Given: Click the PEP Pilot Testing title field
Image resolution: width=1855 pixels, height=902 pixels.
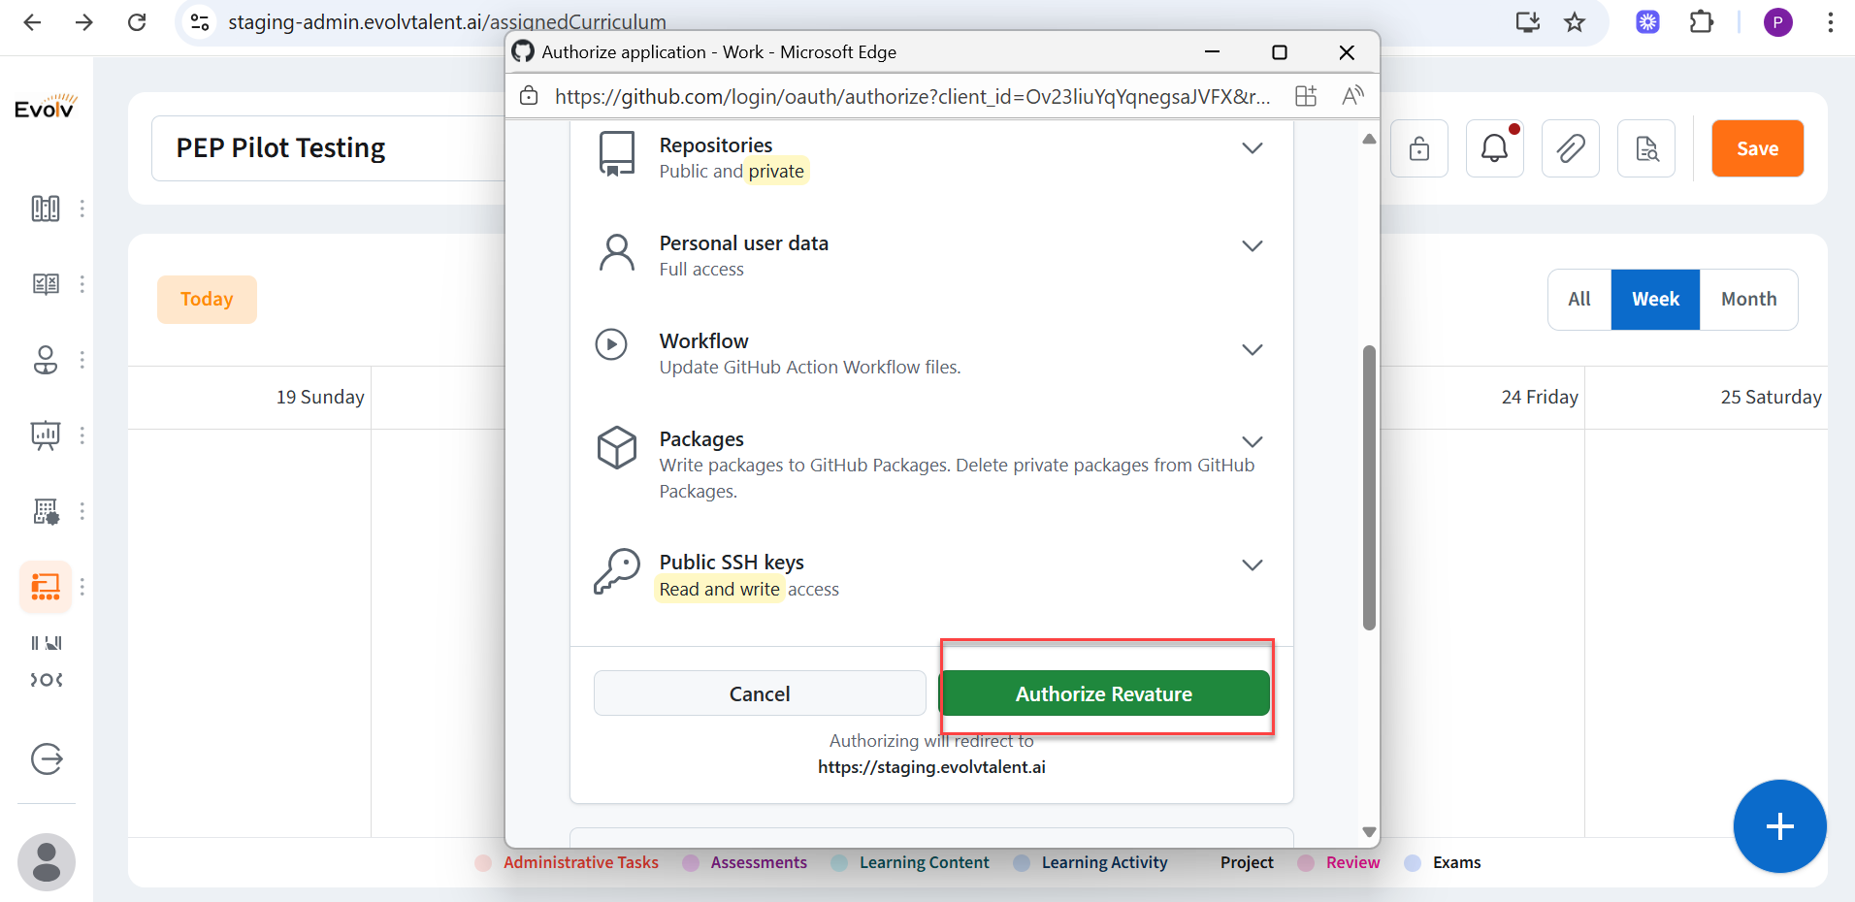Looking at the screenshot, I should click(x=328, y=148).
